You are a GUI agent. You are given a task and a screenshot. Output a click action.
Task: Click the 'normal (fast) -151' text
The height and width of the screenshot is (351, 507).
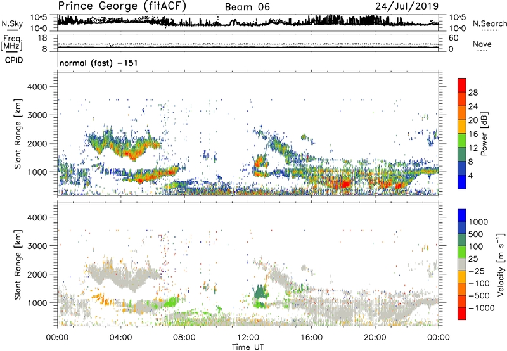[99, 63]
